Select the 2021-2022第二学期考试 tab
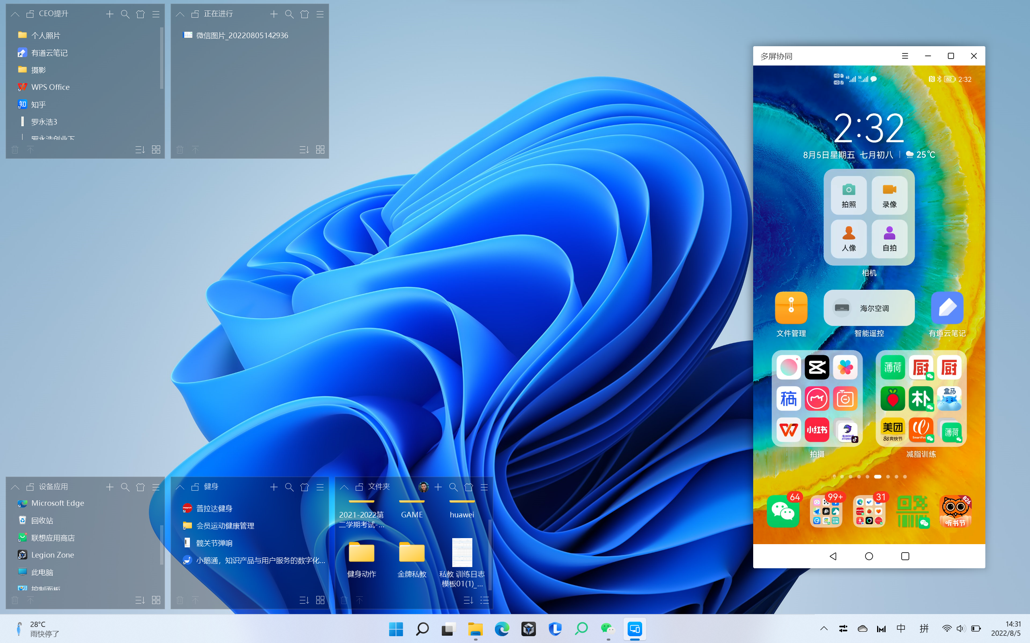The image size is (1030, 643). [x=361, y=514]
